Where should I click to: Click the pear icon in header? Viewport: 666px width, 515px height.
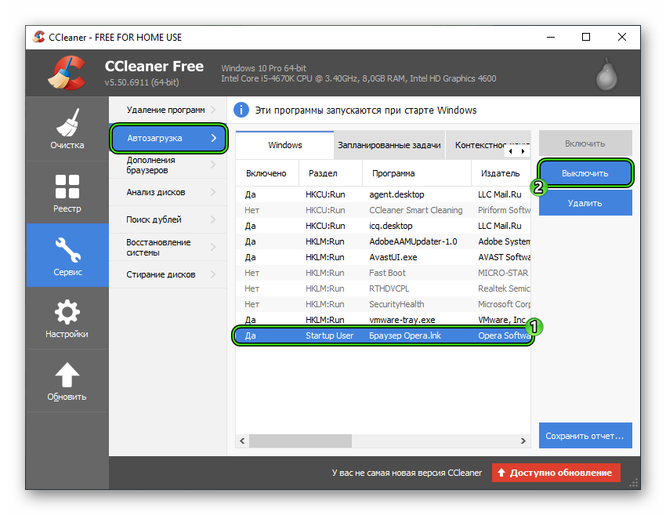tap(604, 73)
